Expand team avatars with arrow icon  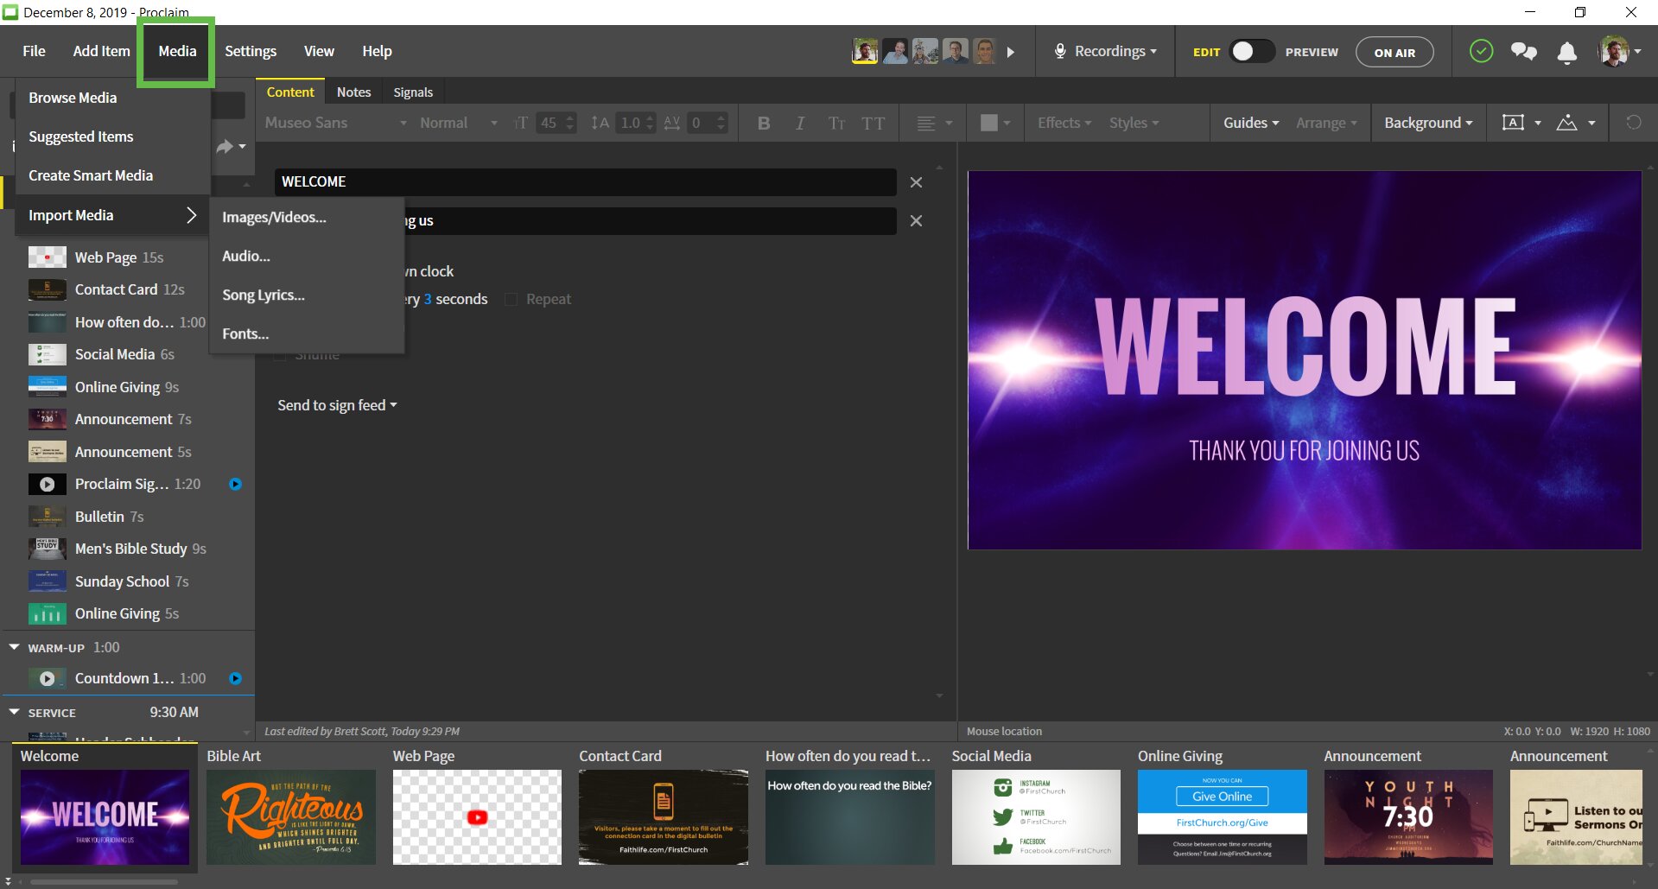coord(1011,52)
